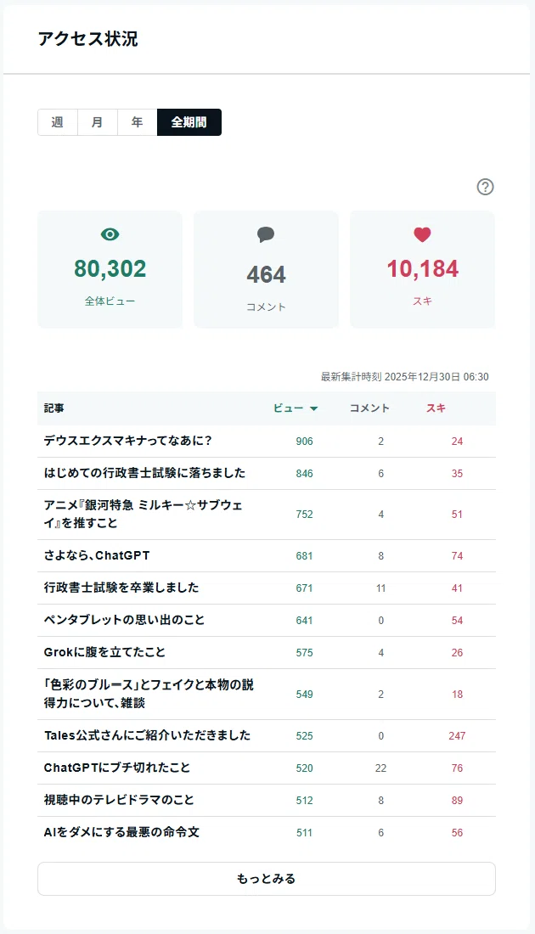The width and height of the screenshot is (535, 934).
Task: Open article デウスエクスマキナってなあに?
Action: (128, 441)
